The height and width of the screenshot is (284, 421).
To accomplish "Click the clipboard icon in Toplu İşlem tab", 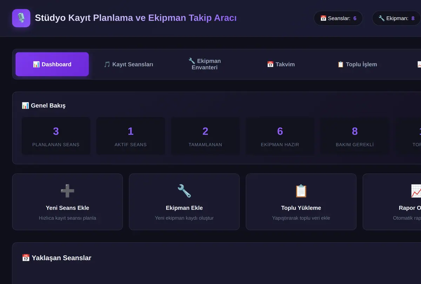I will 341,64.
